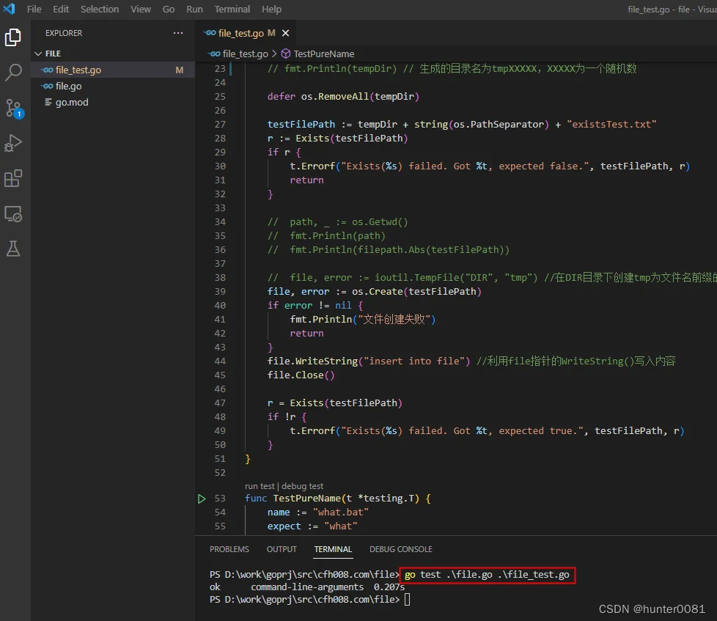Open the Extensions view icon
This screenshot has width=717, height=621.
pos(12,178)
